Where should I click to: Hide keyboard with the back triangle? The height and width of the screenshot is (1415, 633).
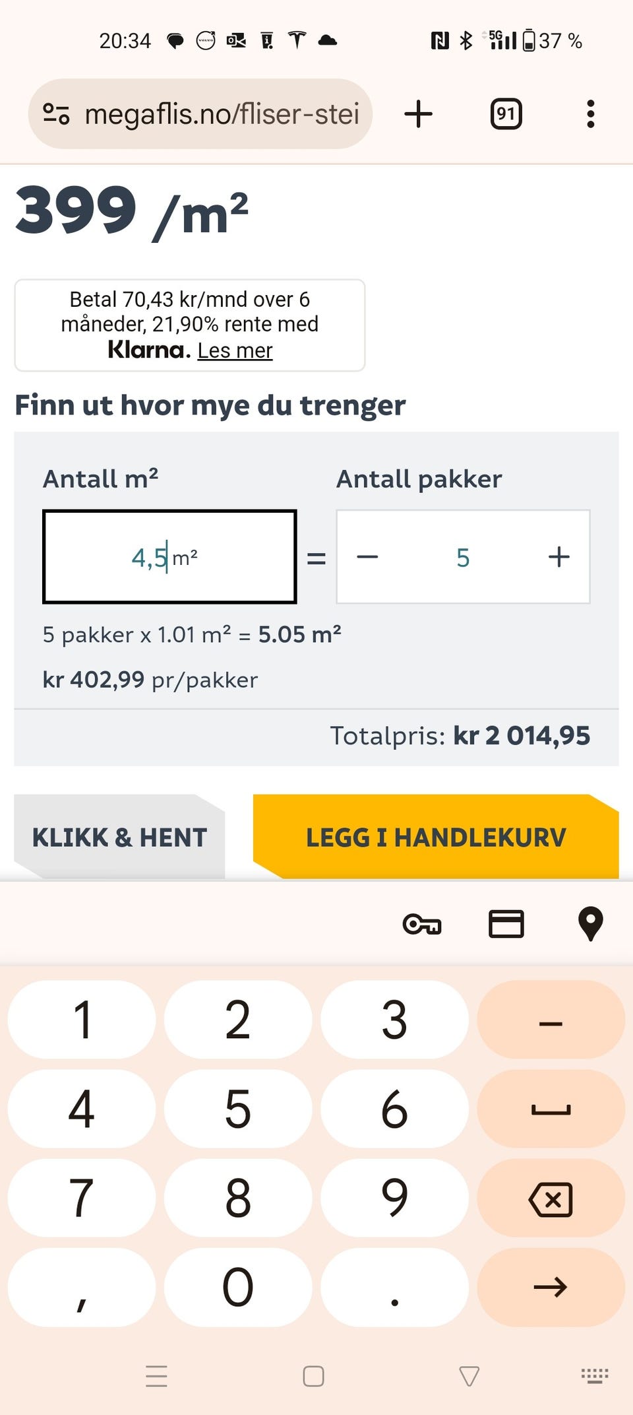click(x=469, y=1376)
